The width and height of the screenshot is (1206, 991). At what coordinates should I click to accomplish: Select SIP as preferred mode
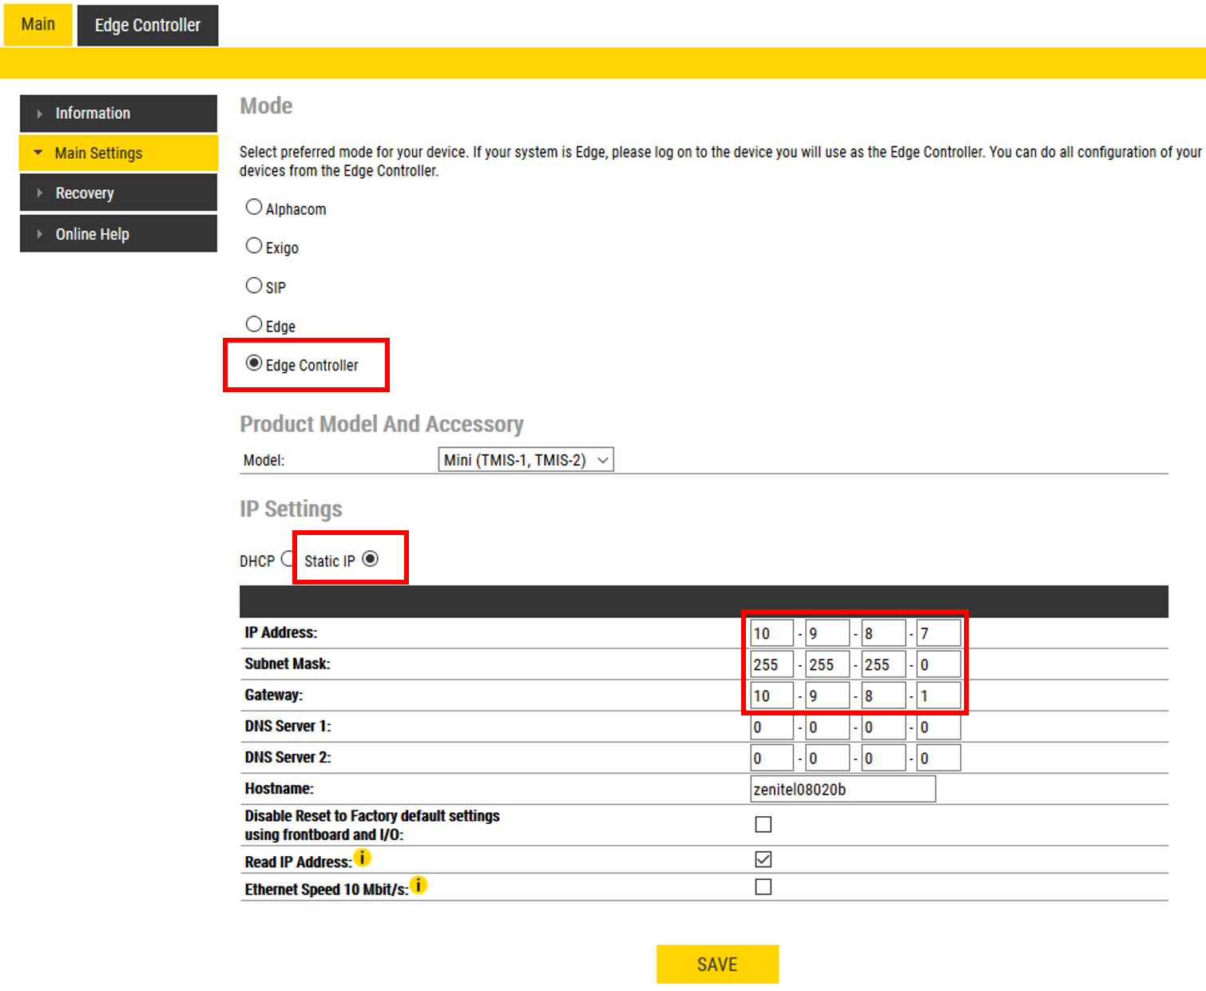254,286
